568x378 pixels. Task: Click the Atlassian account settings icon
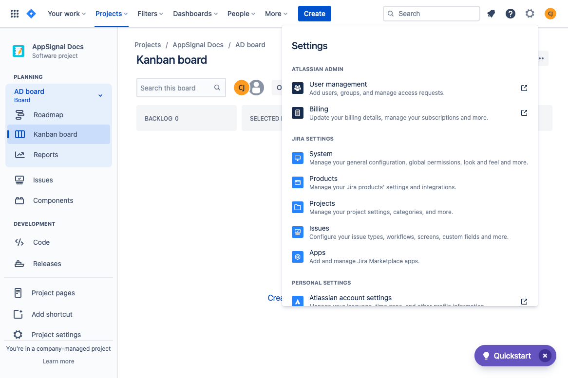(298, 301)
